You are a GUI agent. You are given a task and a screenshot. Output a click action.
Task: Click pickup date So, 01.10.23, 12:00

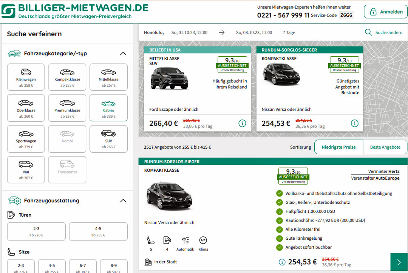[x=189, y=33]
